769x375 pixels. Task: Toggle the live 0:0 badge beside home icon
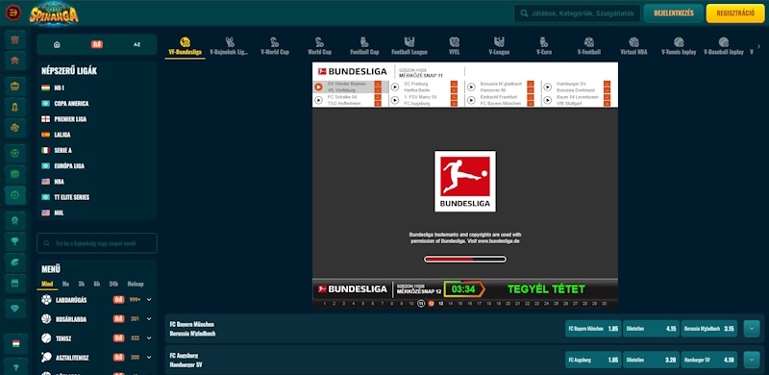(x=97, y=44)
